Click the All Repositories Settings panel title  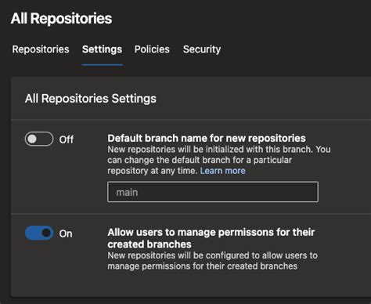[91, 99]
